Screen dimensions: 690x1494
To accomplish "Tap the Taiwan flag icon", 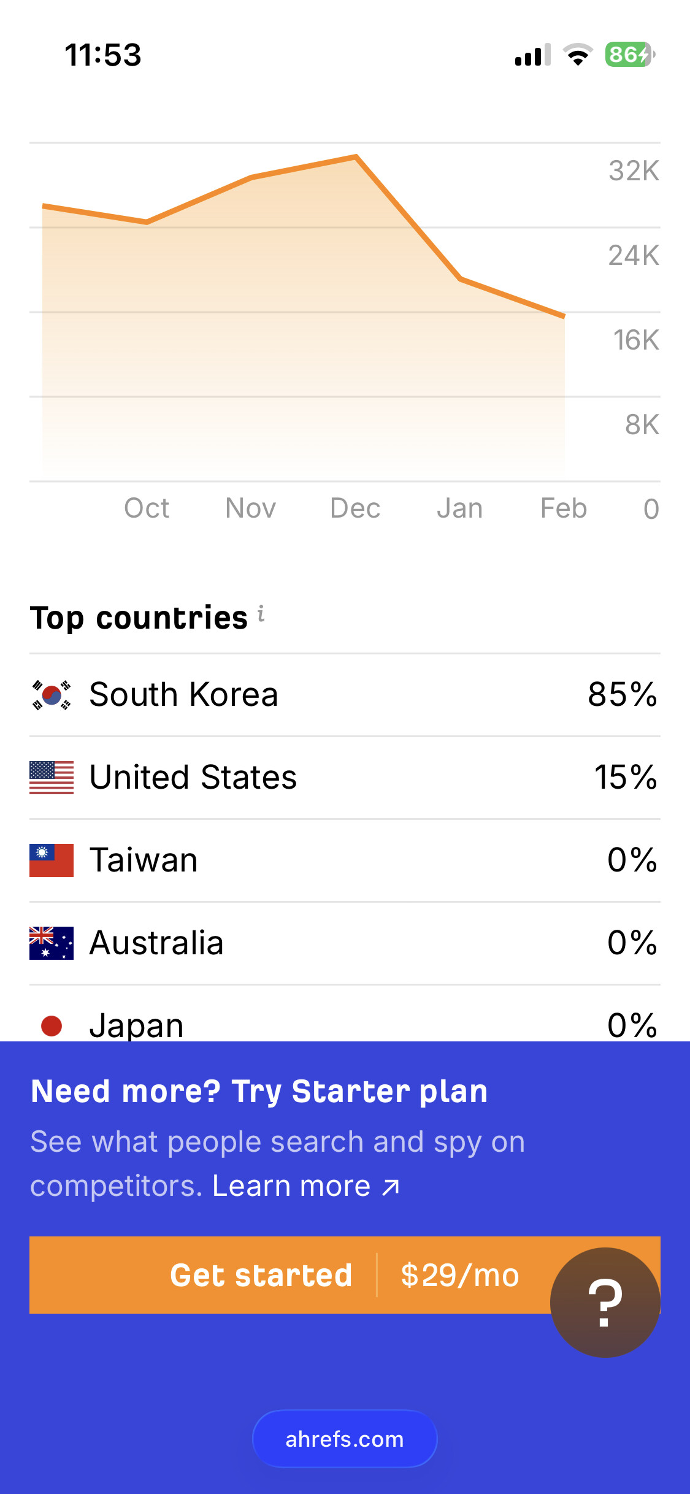I will (52, 860).
